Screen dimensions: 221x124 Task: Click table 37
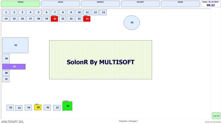[57, 108]
